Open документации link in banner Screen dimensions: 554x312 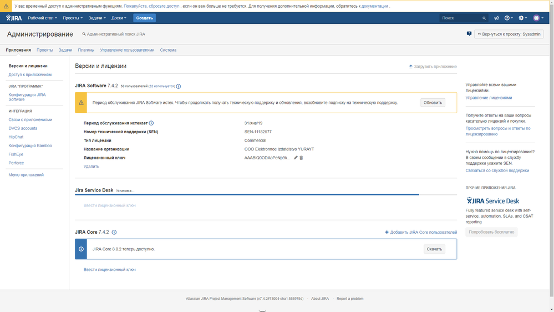[x=374, y=6]
